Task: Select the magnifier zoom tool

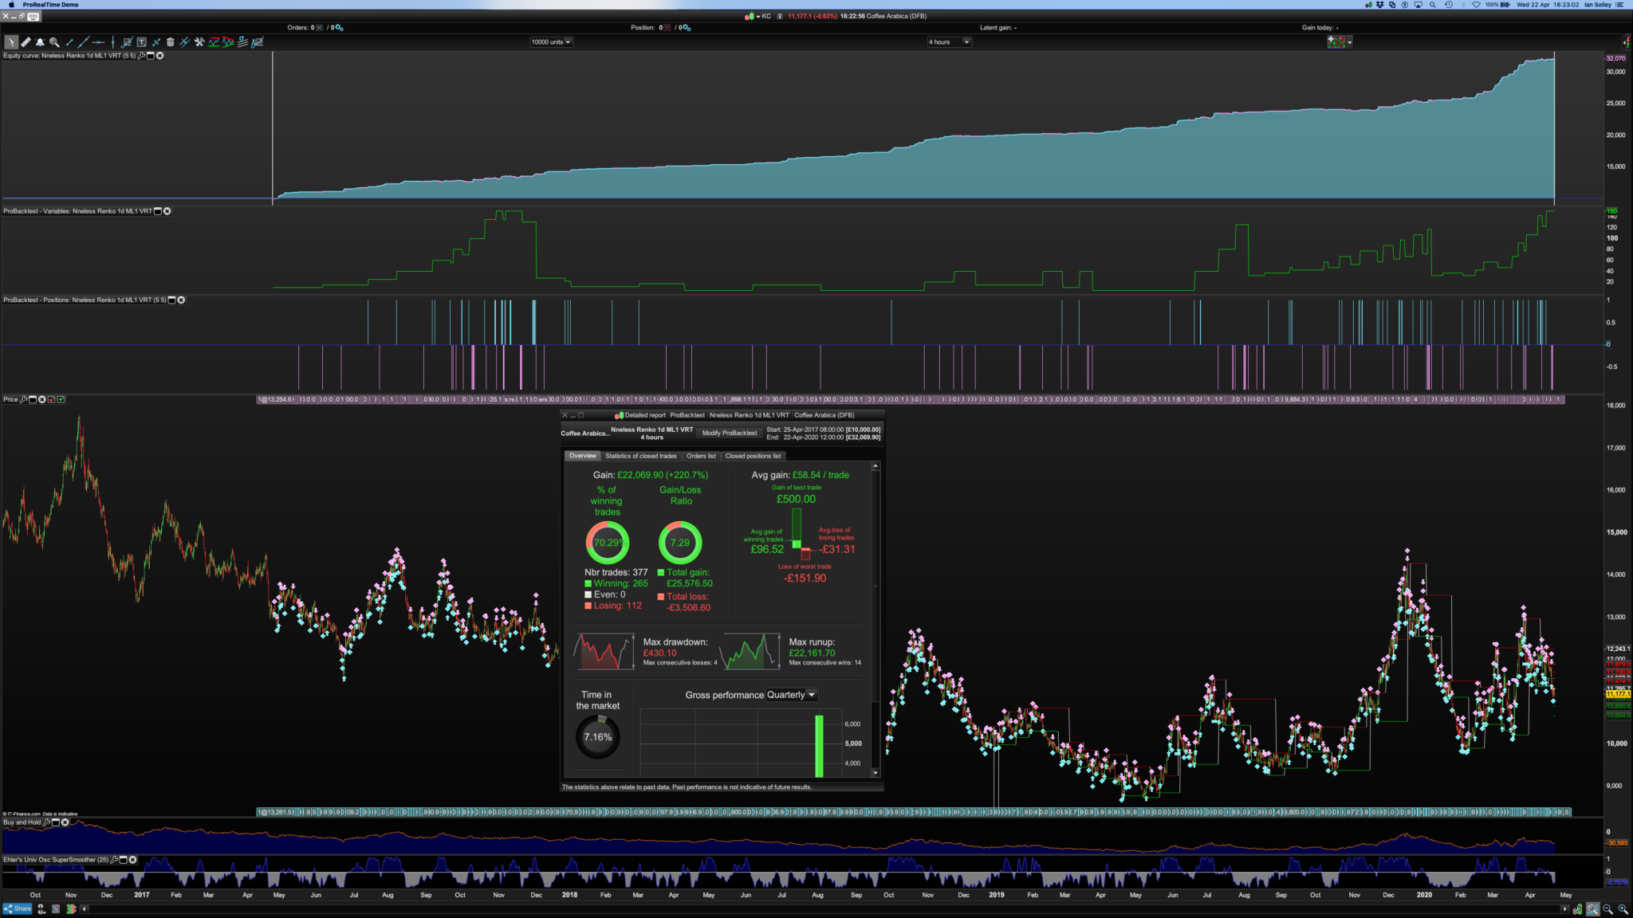Action: (54, 42)
